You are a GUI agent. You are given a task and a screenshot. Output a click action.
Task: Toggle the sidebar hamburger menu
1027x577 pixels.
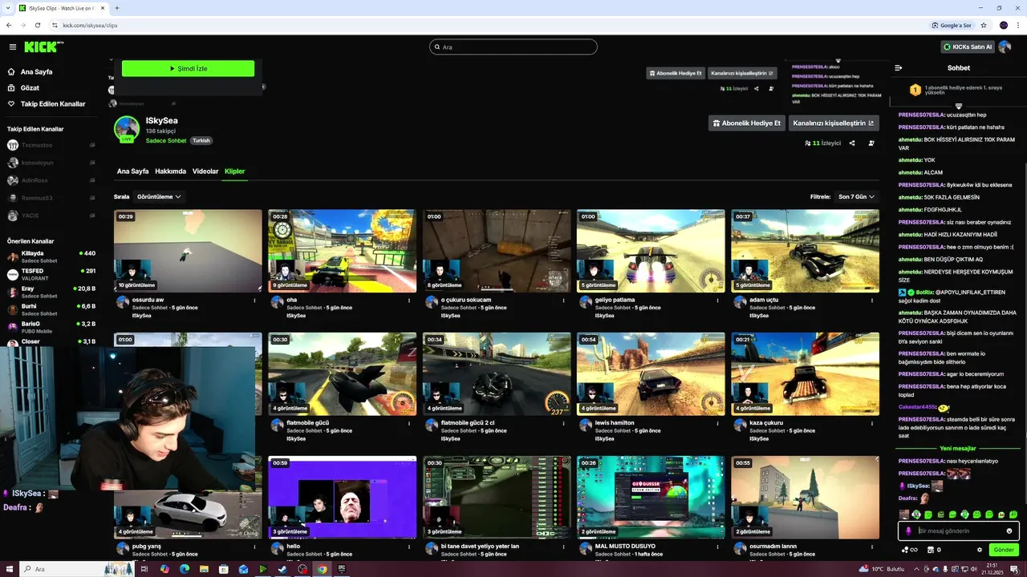click(x=12, y=47)
